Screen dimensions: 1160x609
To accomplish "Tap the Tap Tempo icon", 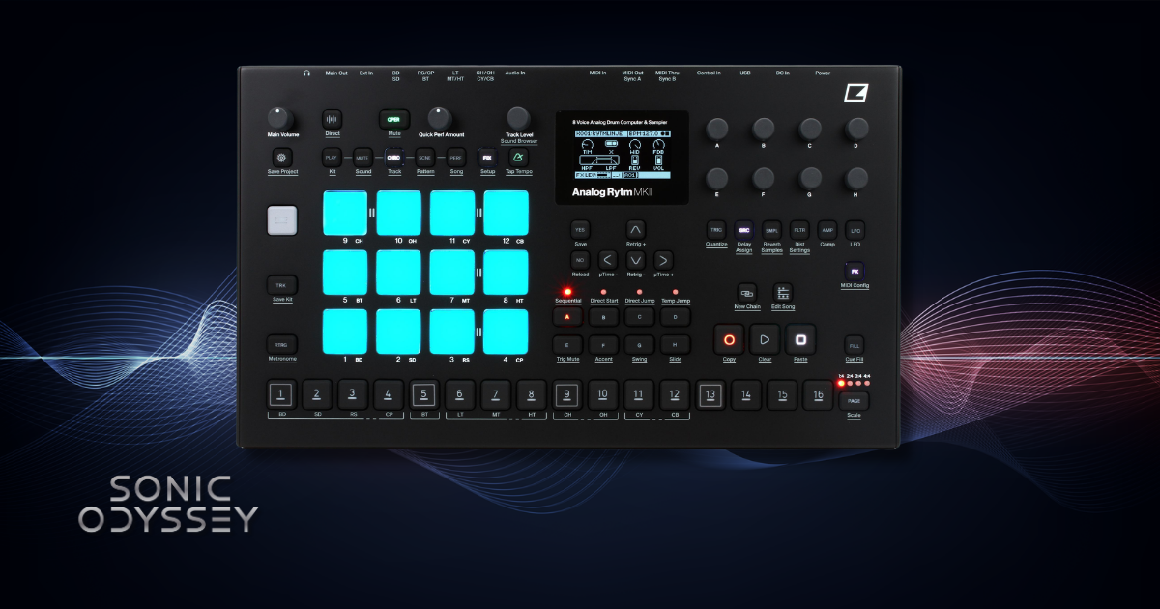I will pyautogui.click(x=518, y=159).
